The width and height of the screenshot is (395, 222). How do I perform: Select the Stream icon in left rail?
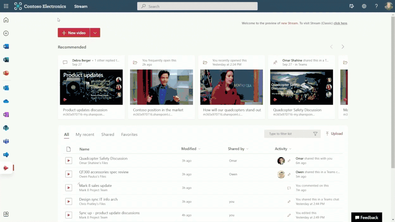click(6, 168)
